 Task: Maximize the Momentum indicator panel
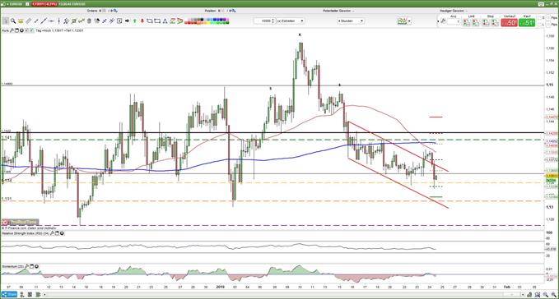31,266
